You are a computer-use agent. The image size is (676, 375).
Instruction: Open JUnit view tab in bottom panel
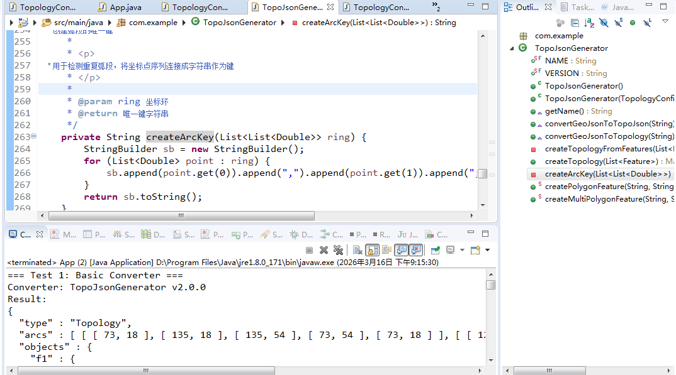[x=407, y=234]
